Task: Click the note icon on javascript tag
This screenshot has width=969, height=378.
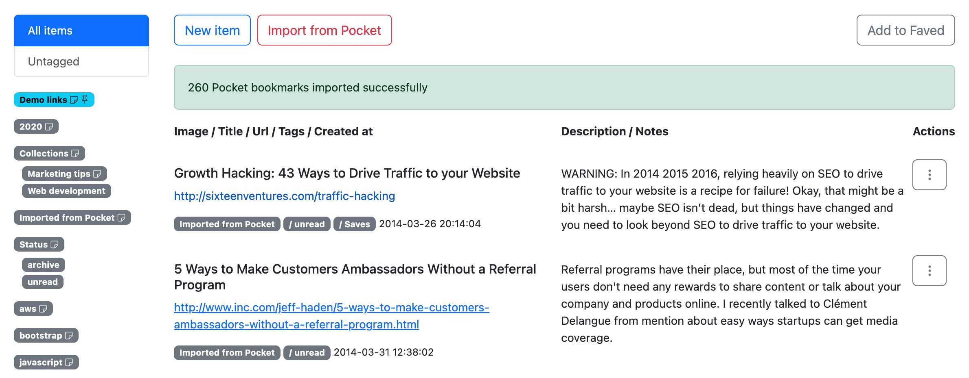Action: (x=69, y=363)
